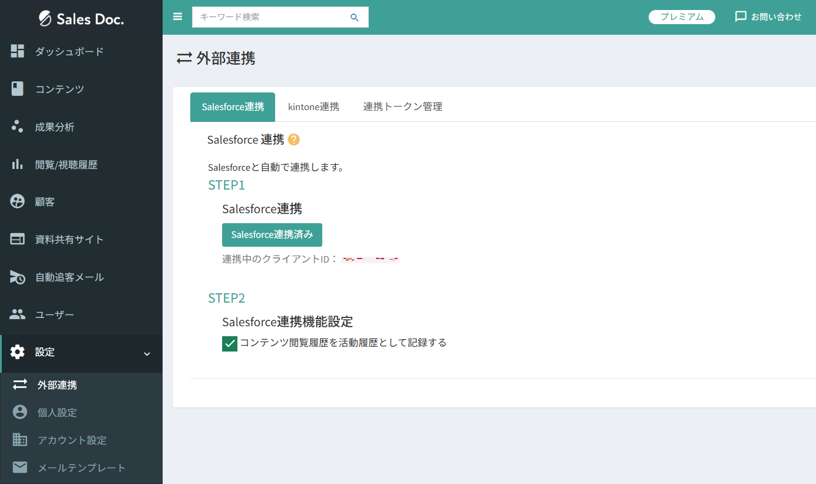Click the Salesforce連携機能設定 heading
Viewport: 816px width, 484px height.
tap(288, 322)
